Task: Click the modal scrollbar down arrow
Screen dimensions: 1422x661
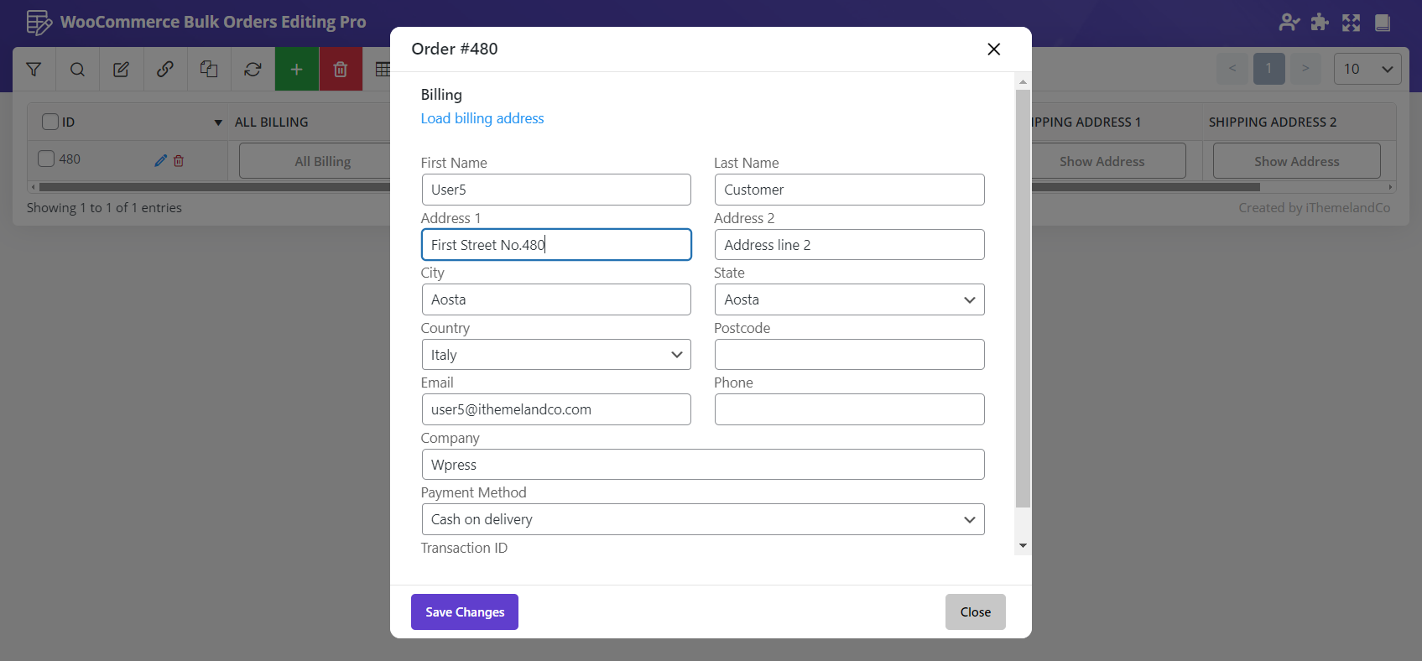Action: [1023, 546]
